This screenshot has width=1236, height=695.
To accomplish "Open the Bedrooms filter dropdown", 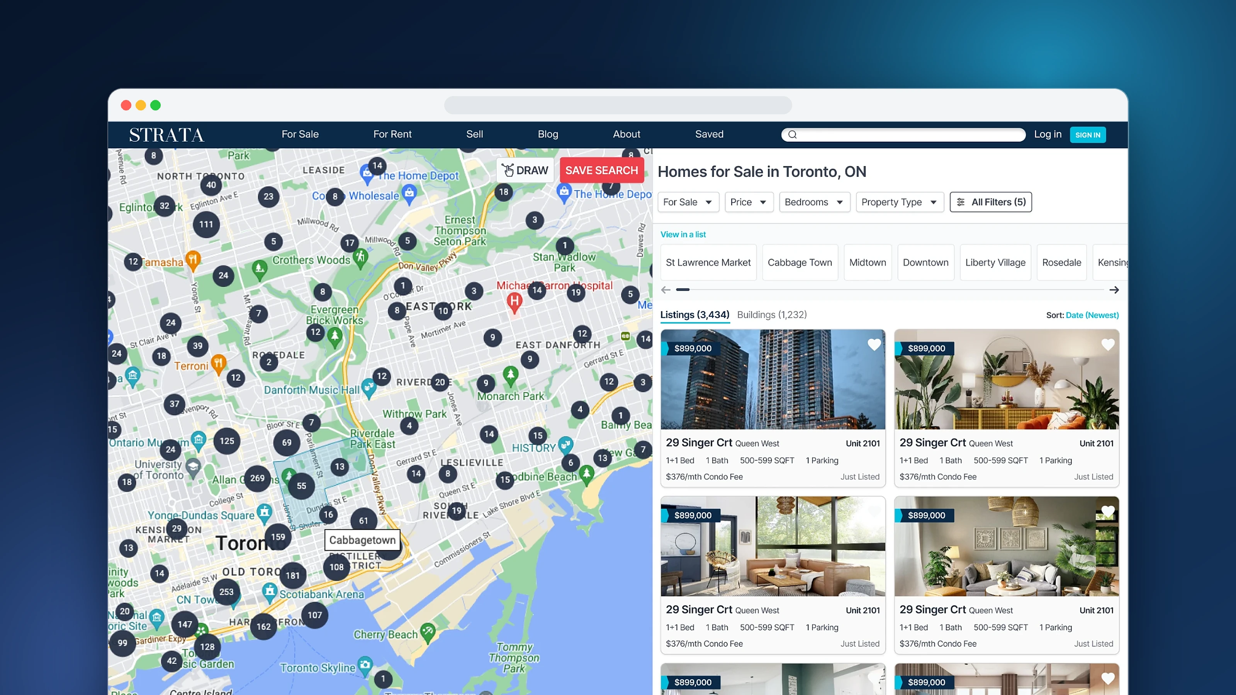I will [x=814, y=202].
